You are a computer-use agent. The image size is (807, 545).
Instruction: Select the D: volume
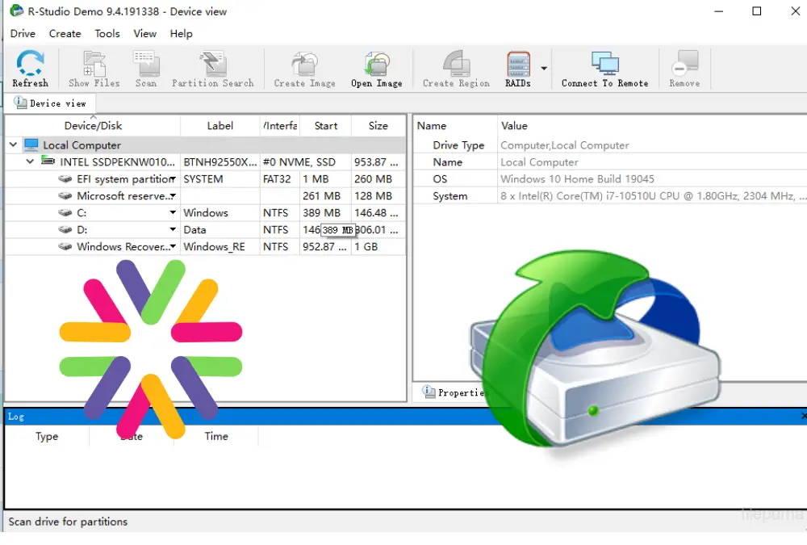pos(205,230)
